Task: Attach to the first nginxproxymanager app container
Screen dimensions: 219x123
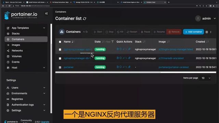Action: [129, 49]
